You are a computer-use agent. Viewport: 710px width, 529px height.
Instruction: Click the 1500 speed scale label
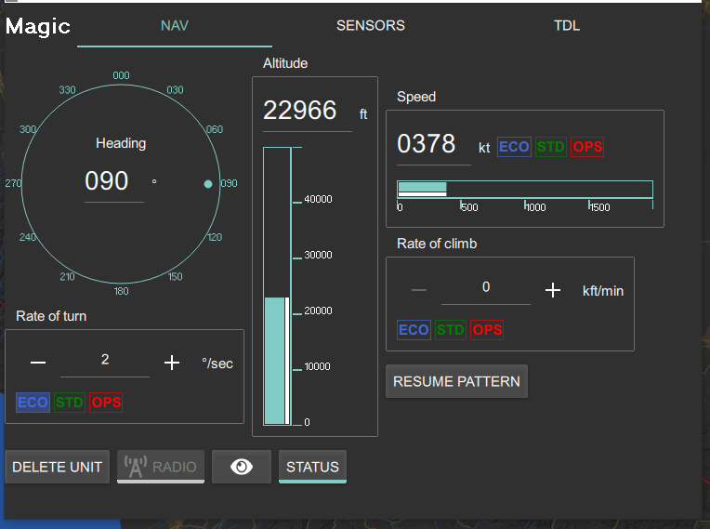click(600, 207)
